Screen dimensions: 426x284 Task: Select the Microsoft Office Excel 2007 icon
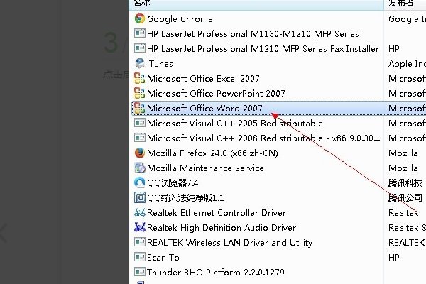139,79
